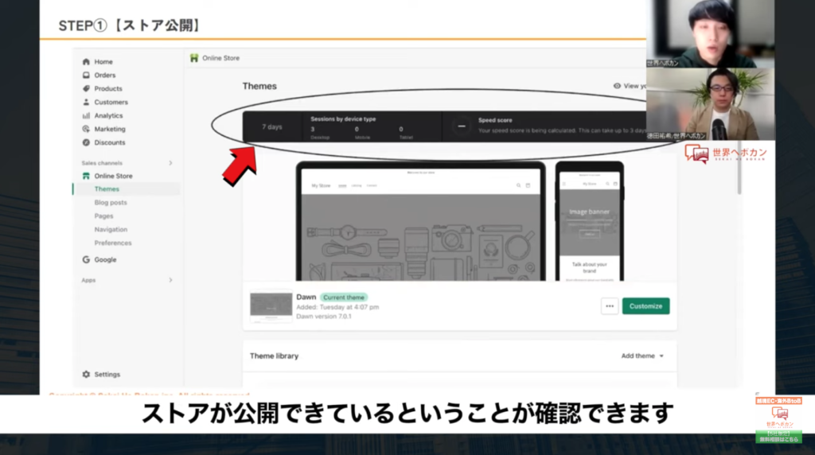Click the Online Store sidebar shop icon

[86, 176]
